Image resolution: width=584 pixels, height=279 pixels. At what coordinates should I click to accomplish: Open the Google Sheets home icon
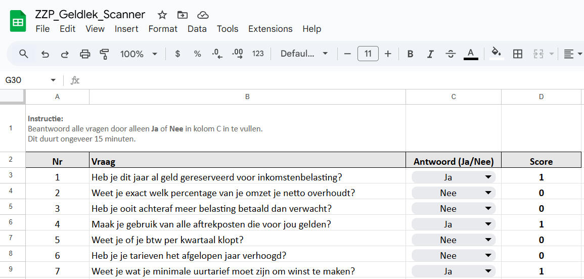click(x=18, y=21)
